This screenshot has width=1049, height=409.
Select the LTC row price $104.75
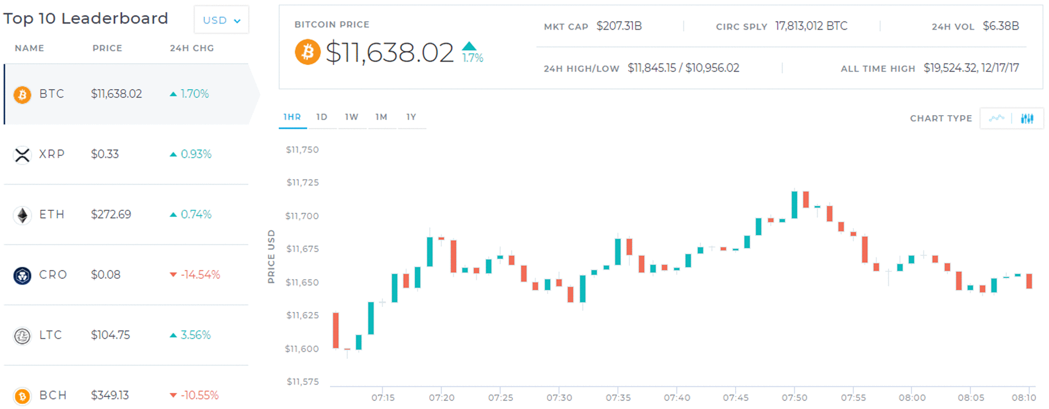(x=110, y=335)
